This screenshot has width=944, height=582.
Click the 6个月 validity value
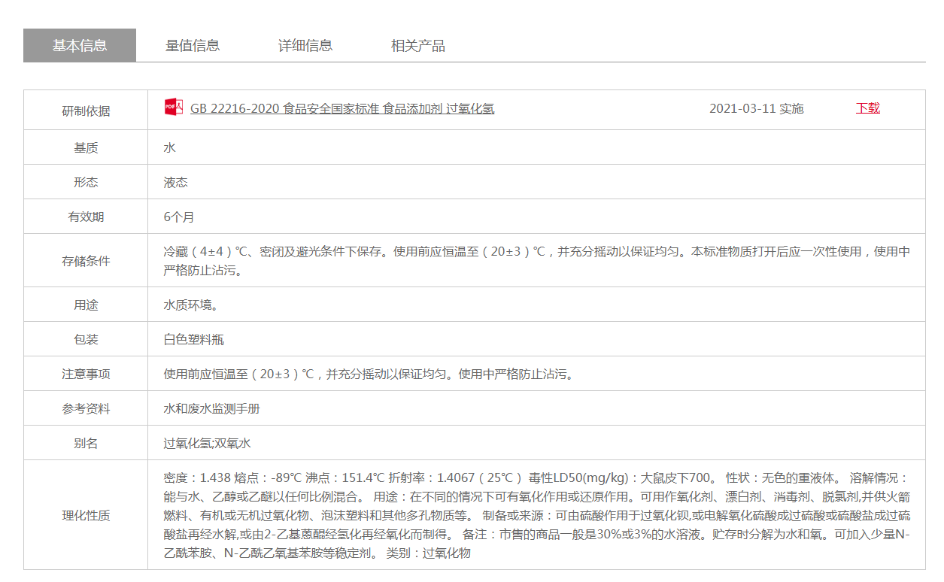point(179,217)
